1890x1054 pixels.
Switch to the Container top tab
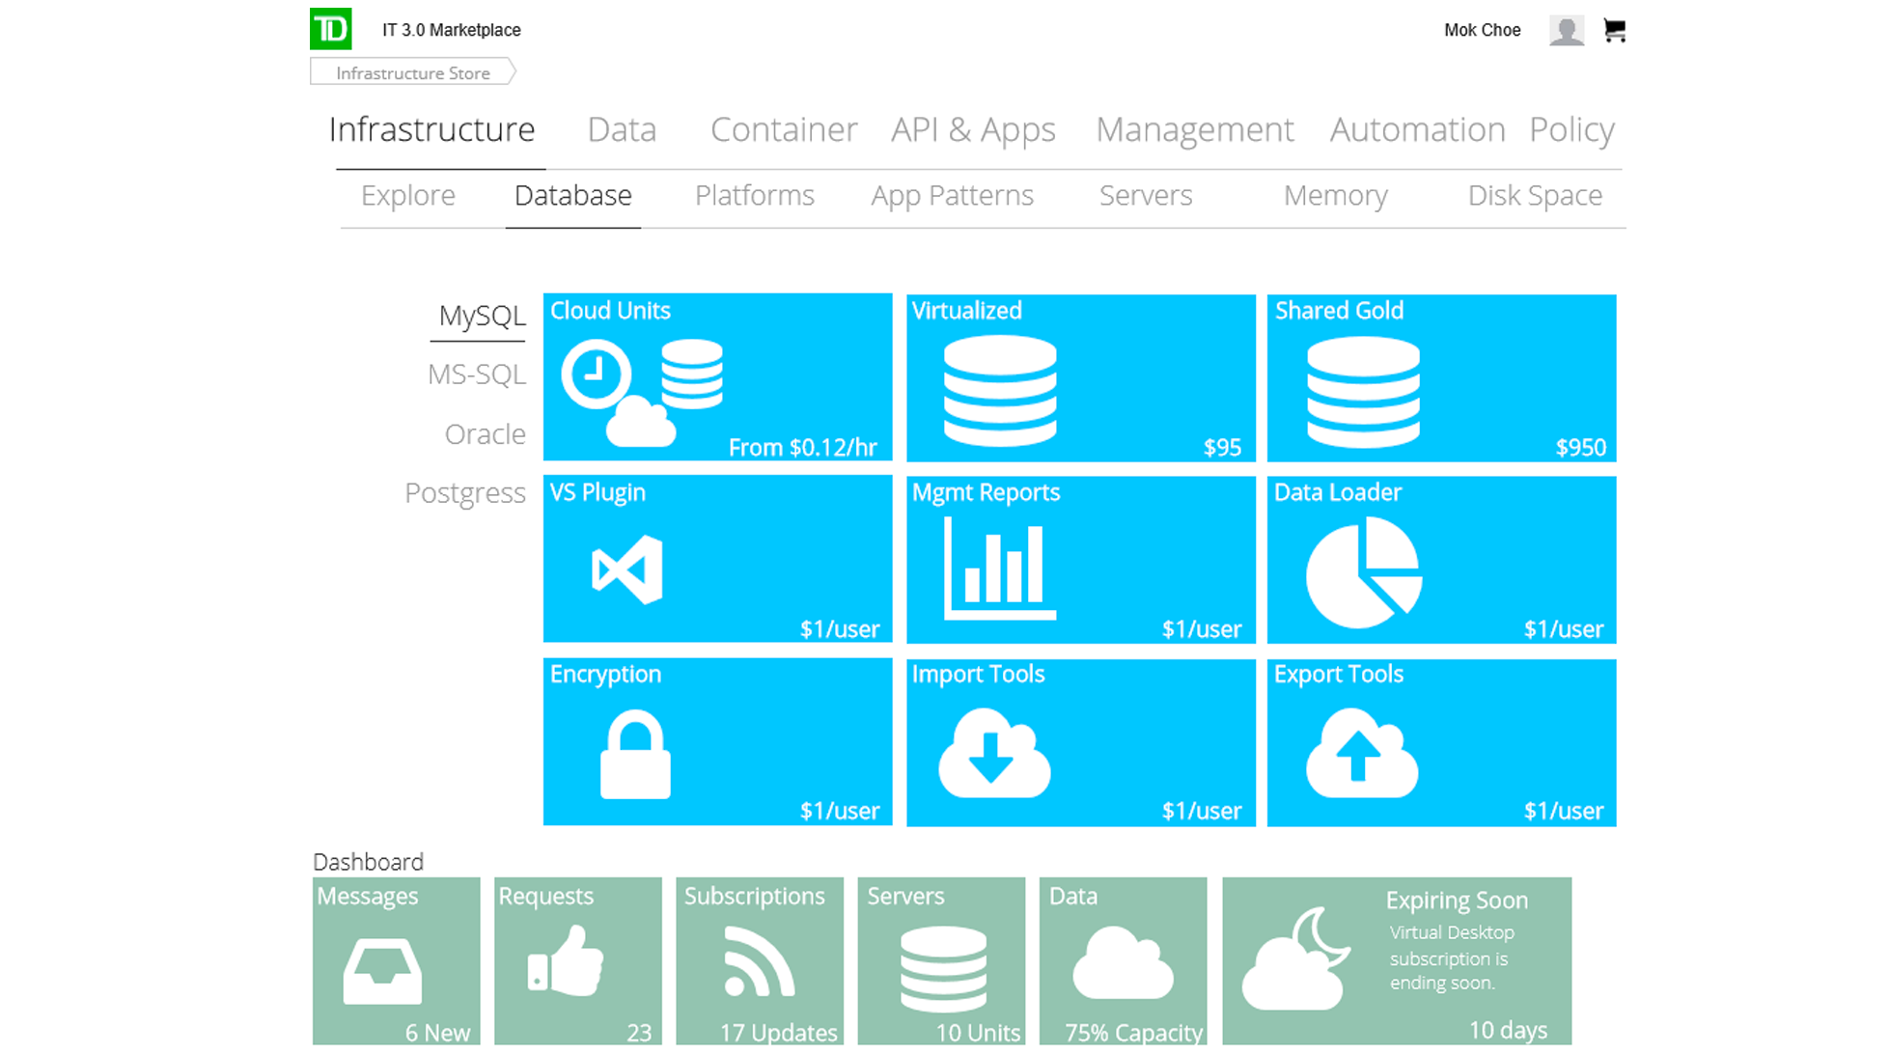tap(783, 129)
